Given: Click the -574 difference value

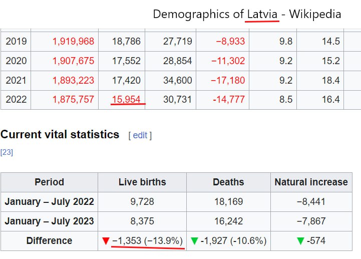Looking at the screenshot, I should (316, 241).
